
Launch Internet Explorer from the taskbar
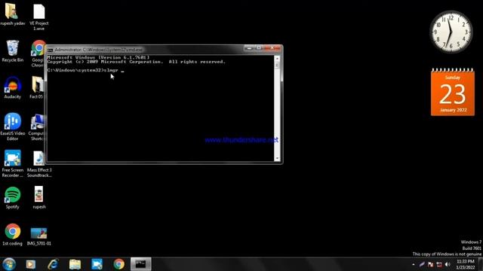coord(53,264)
